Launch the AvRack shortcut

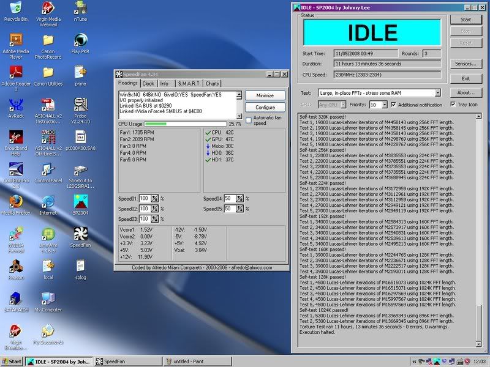pyautogui.click(x=16, y=108)
